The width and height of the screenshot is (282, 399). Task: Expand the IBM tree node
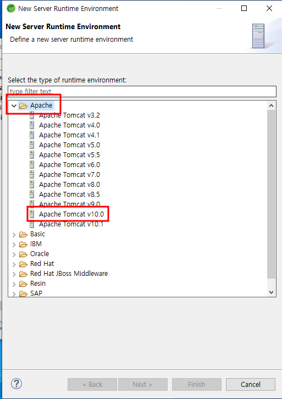(14, 245)
